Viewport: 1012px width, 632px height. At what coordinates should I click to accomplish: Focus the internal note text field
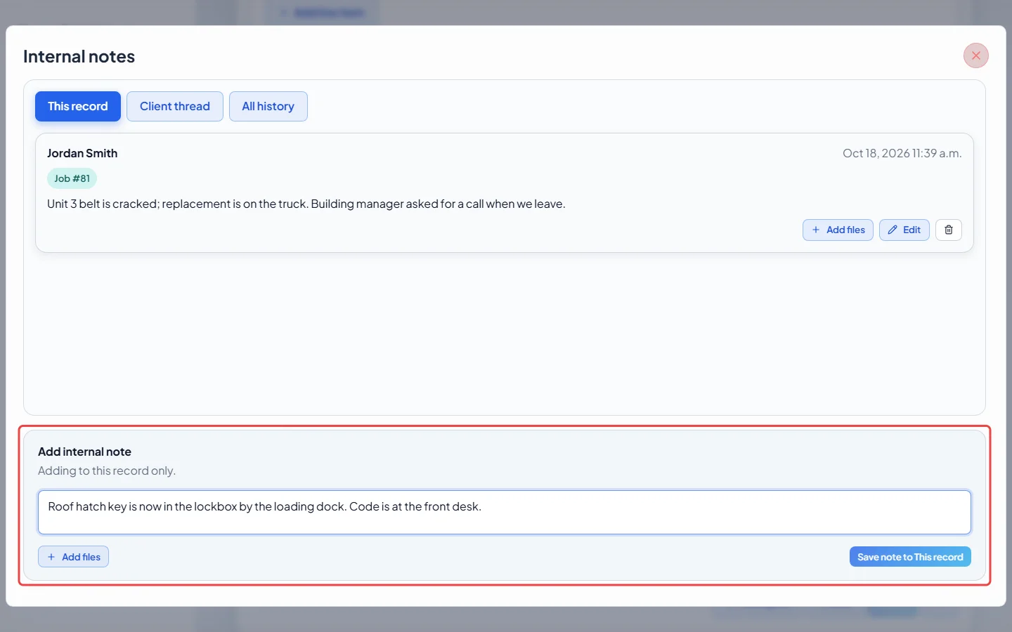(x=504, y=512)
